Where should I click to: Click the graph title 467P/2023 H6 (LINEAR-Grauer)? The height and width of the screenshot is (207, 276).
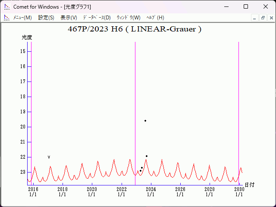click(135, 29)
